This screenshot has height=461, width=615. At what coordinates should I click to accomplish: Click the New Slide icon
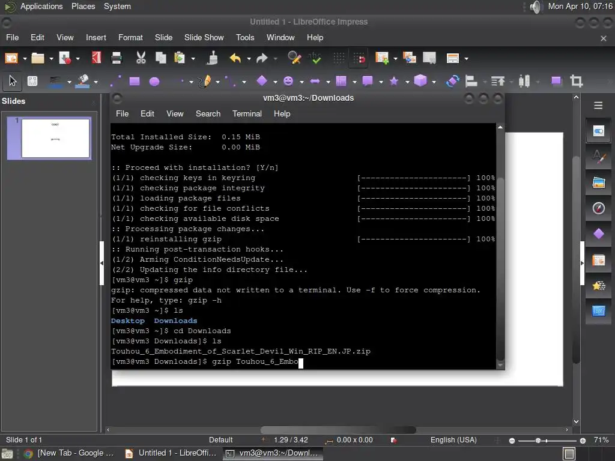point(381,58)
